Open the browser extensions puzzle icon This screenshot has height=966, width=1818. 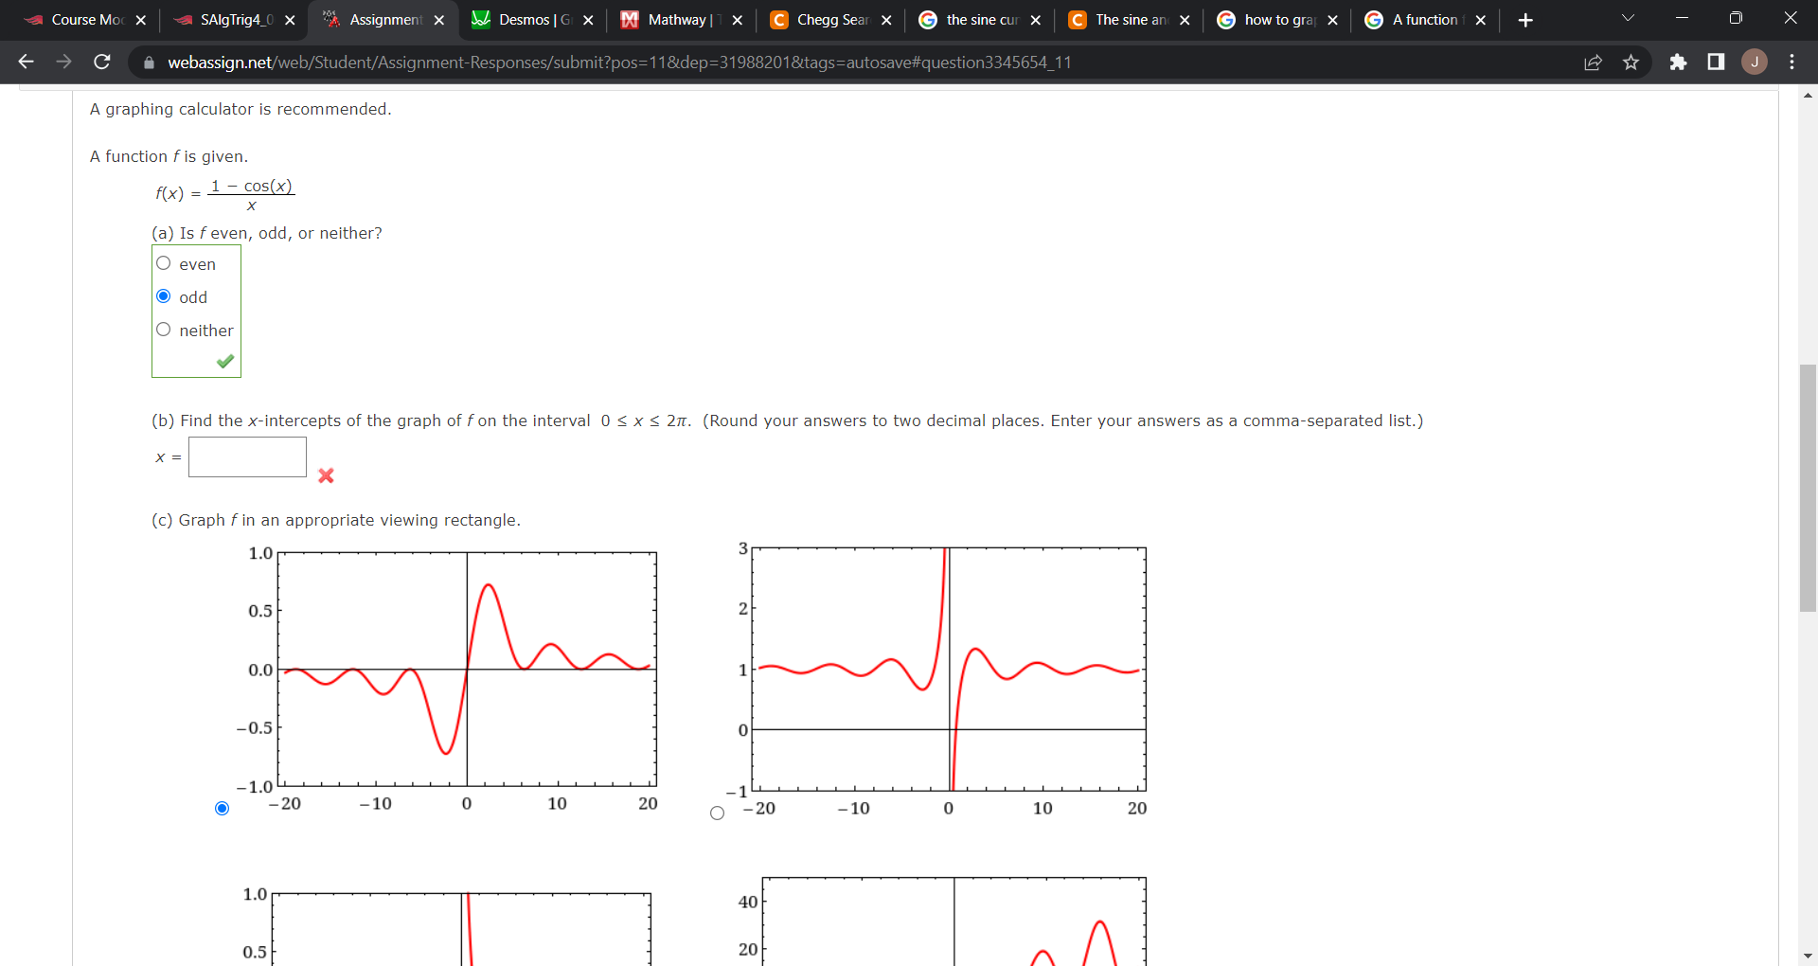point(1679,62)
